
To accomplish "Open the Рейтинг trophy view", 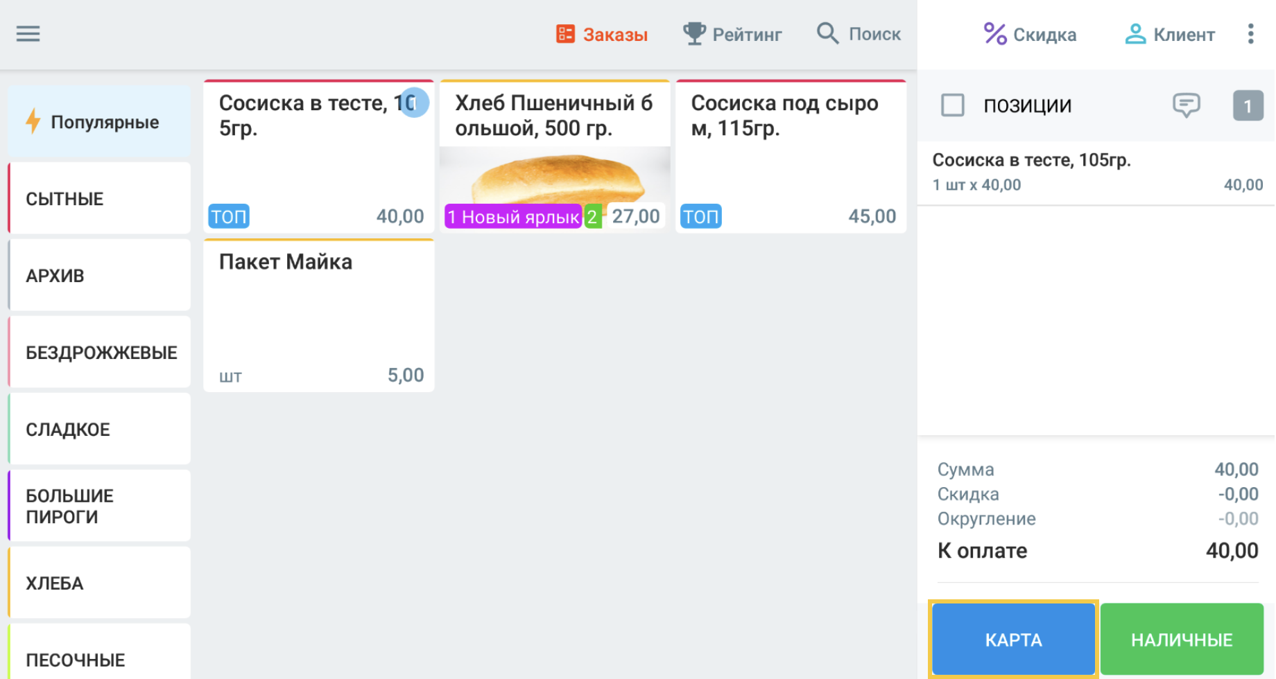I will [x=732, y=34].
